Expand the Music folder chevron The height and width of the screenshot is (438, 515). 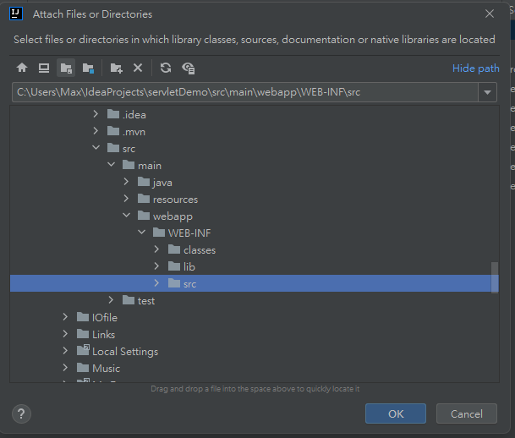point(65,368)
